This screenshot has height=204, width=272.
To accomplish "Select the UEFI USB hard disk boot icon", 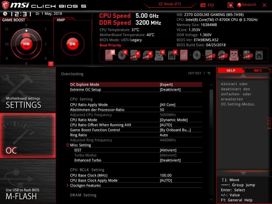I will [135, 55].
